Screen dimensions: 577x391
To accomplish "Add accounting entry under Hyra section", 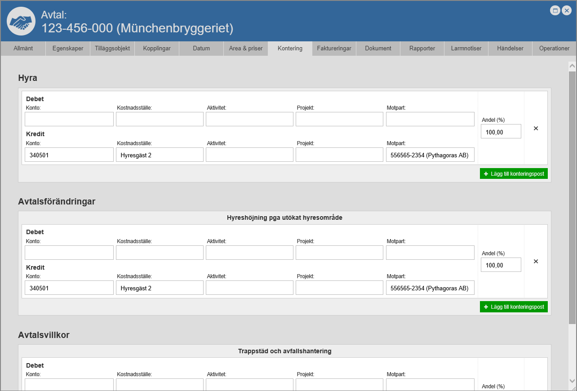I will 514,174.
